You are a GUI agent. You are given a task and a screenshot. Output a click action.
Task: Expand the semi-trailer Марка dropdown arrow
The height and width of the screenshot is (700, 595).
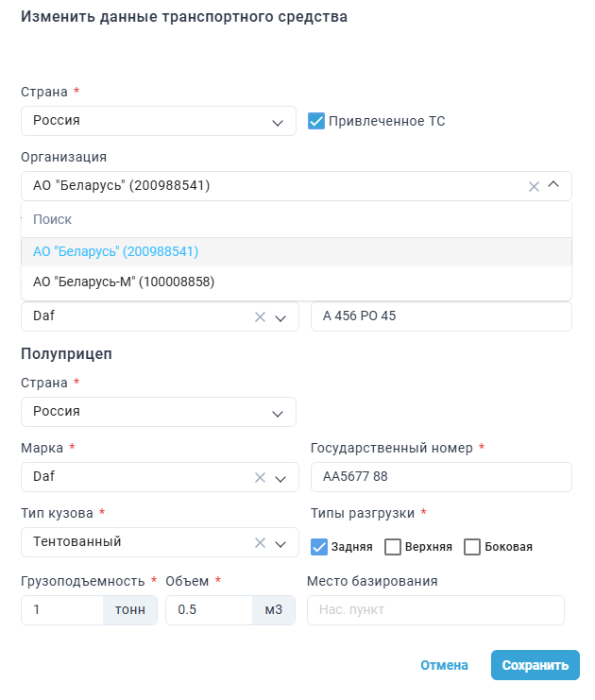280,479
